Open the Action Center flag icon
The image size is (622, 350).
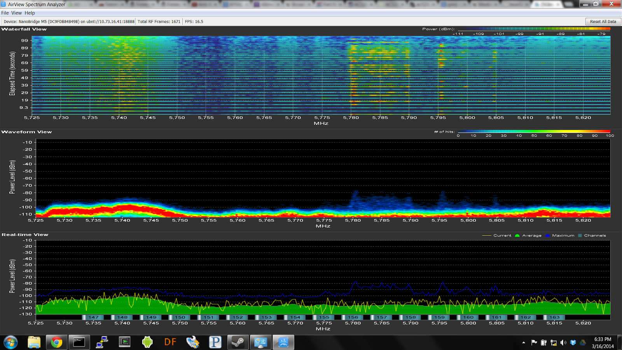click(x=534, y=343)
